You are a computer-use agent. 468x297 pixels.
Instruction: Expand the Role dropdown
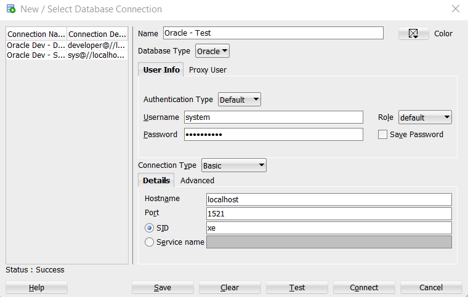point(425,117)
